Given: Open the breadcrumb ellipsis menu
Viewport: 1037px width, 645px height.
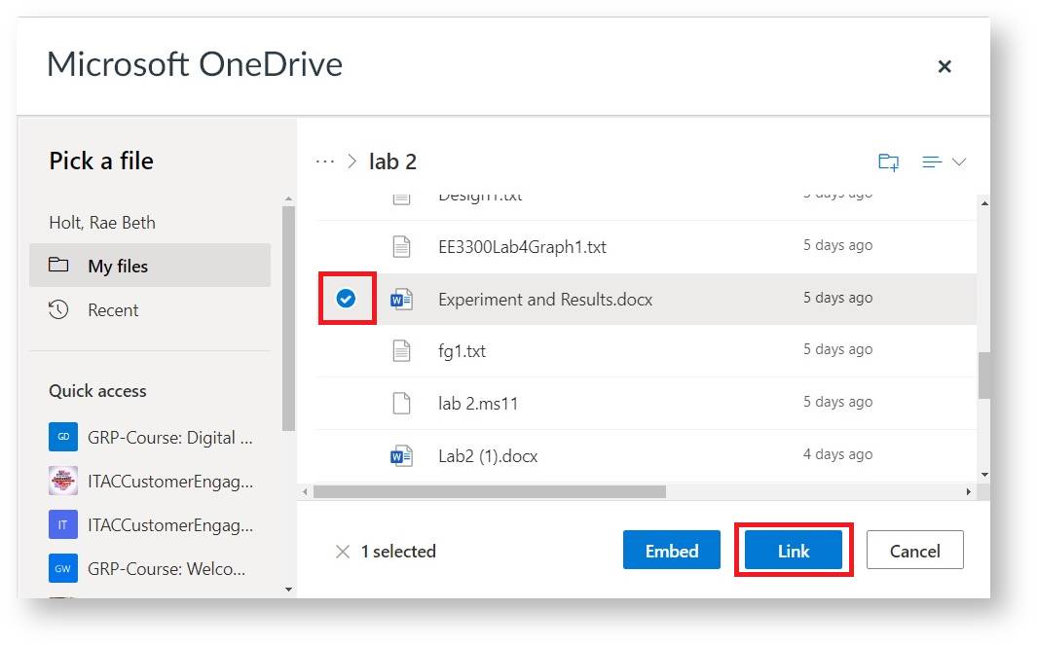Looking at the screenshot, I should (x=324, y=161).
